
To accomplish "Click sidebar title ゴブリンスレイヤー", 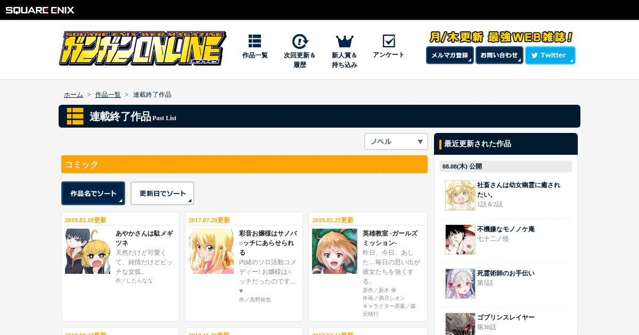I will point(506,317).
